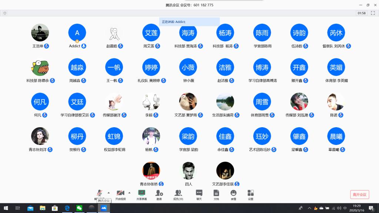Enter full screen via top-right icon
Screen dimensions: 379x213
click(x=373, y=13)
